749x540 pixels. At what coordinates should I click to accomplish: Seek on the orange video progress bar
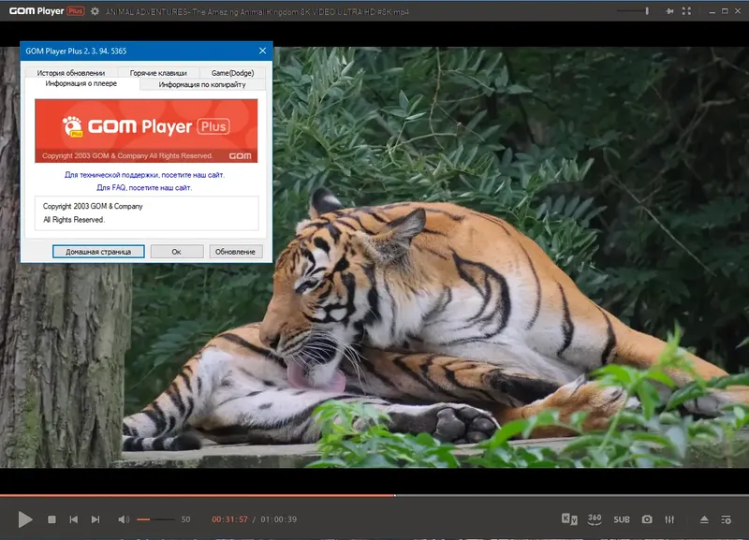coord(198,496)
